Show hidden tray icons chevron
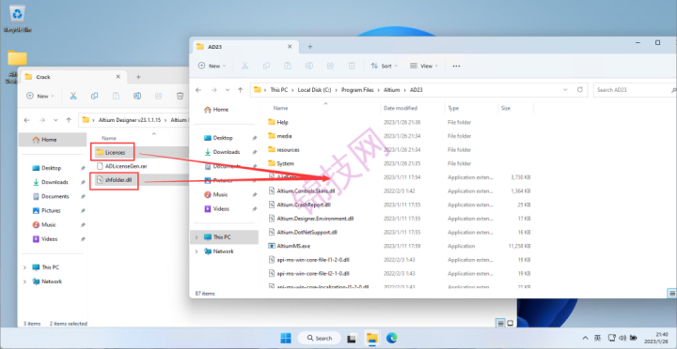 585,339
